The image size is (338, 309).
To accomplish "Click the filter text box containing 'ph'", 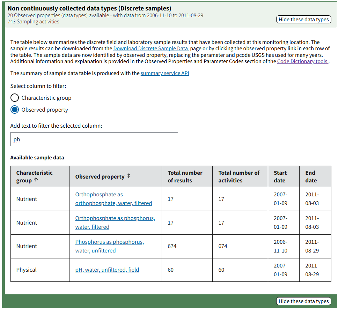I will tap(94, 139).
